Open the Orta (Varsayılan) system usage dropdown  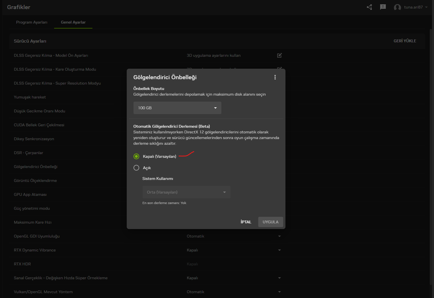tap(186, 192)
